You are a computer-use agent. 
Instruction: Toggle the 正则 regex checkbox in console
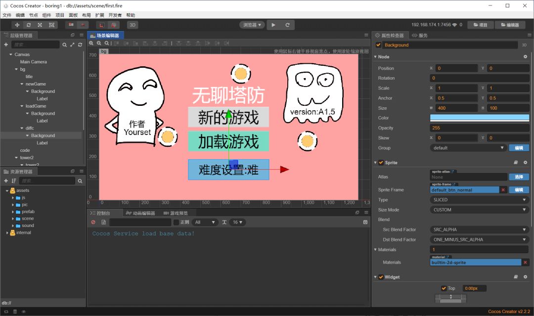point(176,223)
